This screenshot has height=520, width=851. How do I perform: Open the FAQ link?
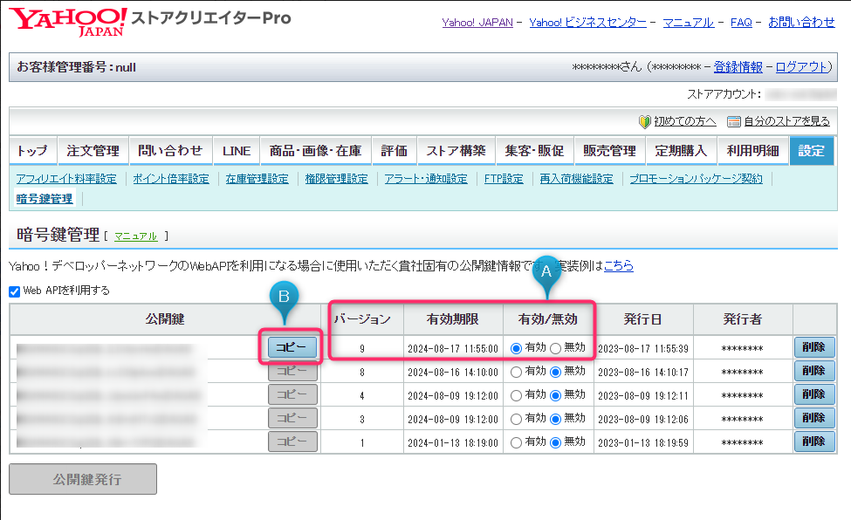(x=741, y=23)
